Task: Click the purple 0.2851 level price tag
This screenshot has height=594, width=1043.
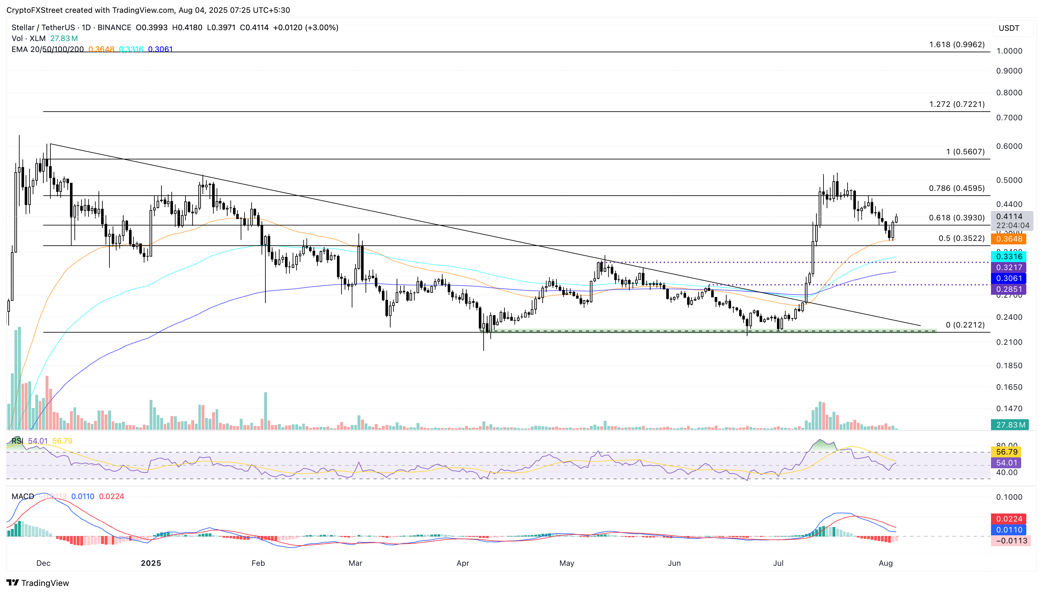Action: [1009, 289]
